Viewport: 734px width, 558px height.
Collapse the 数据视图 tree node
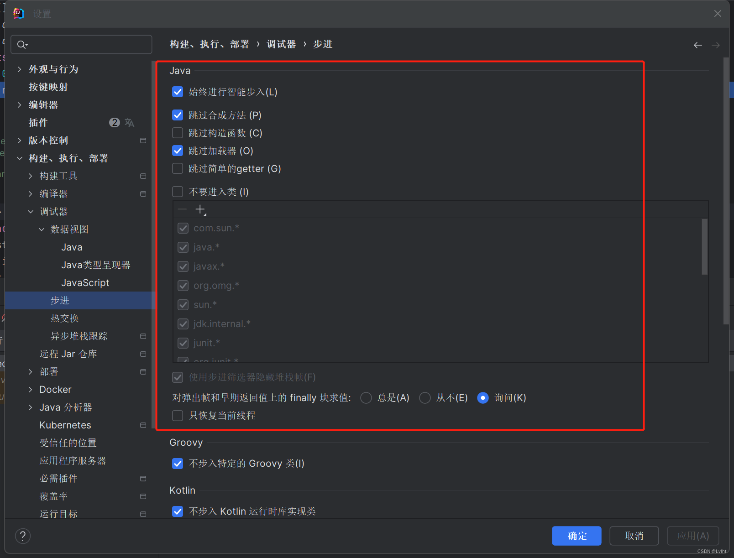(41, 229)
